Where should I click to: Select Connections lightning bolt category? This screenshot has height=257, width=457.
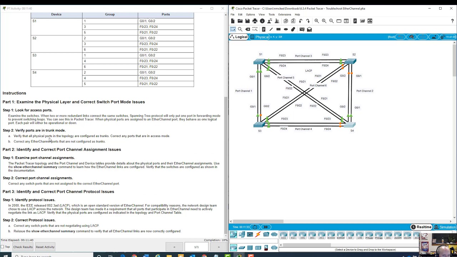(x=258, y=235)
